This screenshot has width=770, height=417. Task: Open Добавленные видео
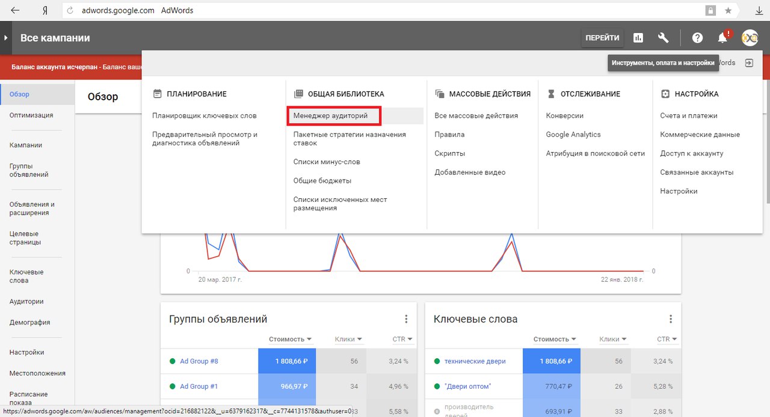[x=470, y=172]
